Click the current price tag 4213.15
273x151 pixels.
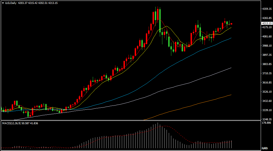pyautogui.click(x=267, y=23)
